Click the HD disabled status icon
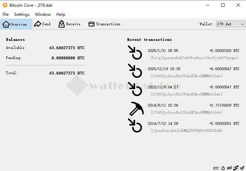 pyautogui.click(x=230, y=168)
